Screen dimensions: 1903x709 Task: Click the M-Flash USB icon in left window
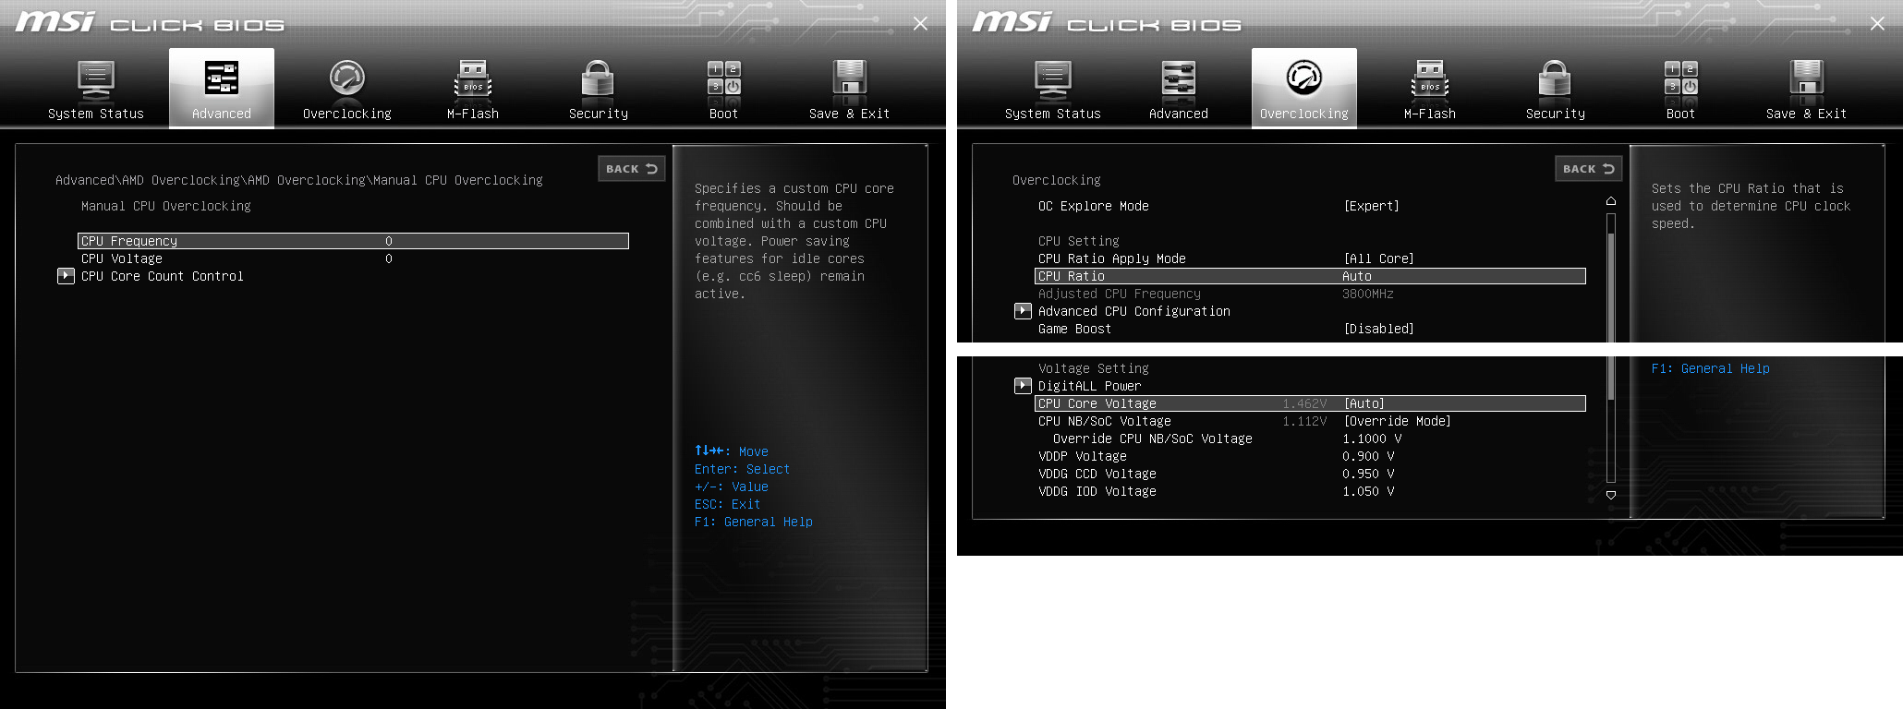click(x=473, y=79)
